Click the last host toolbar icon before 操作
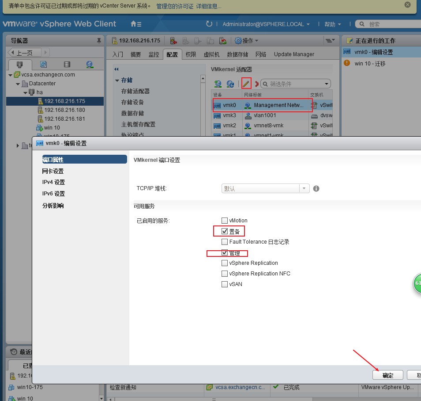 pyautogui.click(x=222, y=41)
